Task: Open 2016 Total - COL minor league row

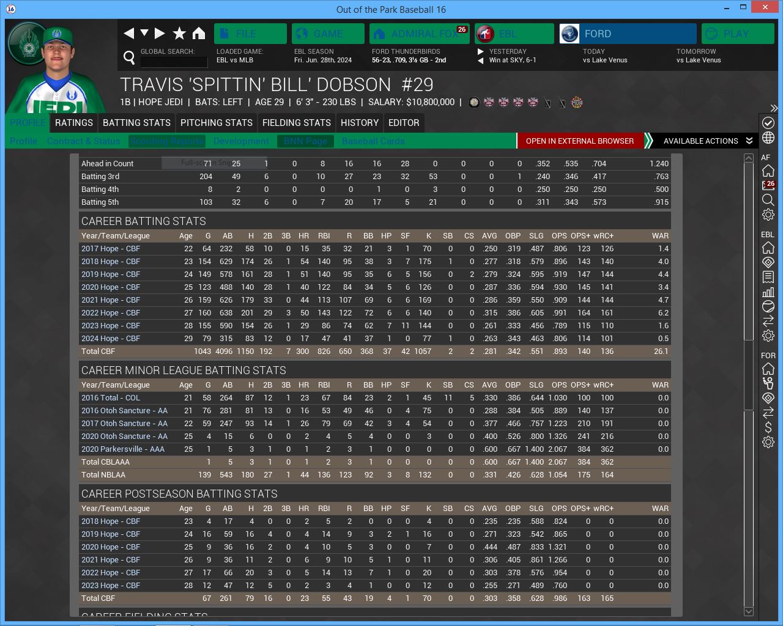Action: point(111,398)
